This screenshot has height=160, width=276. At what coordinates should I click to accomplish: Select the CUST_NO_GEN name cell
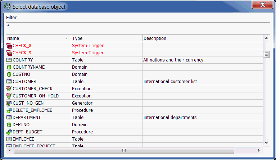point(28,103)
